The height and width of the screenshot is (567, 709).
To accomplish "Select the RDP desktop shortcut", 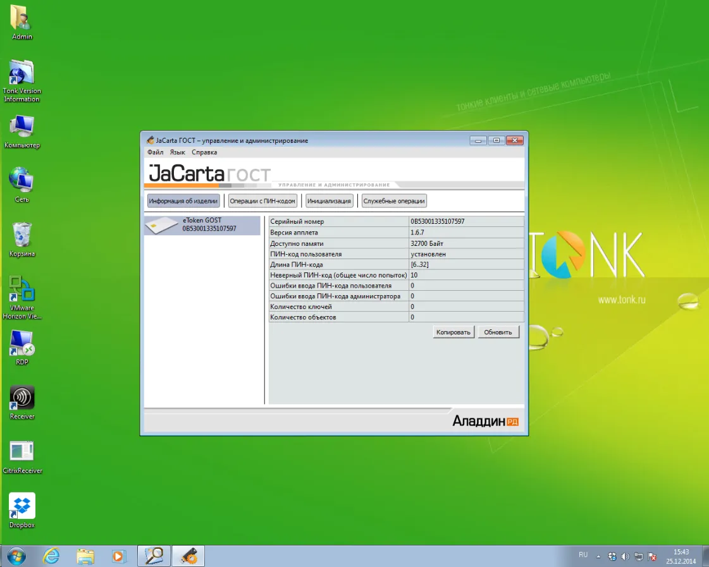I will coord(22,348).
